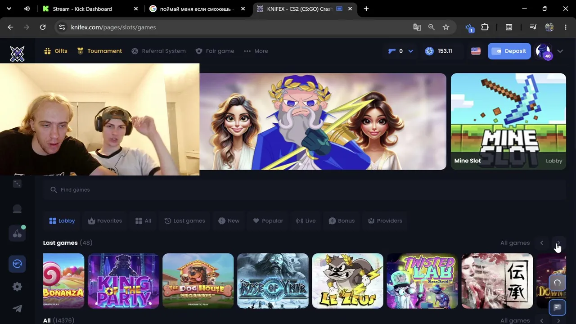
Task: Click the coin balance icon beside 153.11
Action: pos(429,51)
